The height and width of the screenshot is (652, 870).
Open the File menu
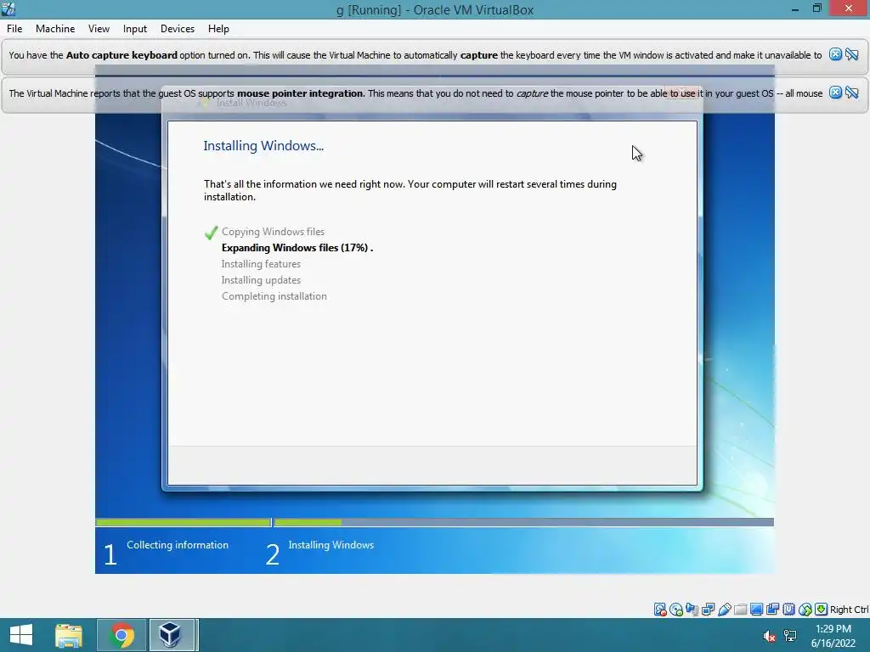click(x=14, y=29)
